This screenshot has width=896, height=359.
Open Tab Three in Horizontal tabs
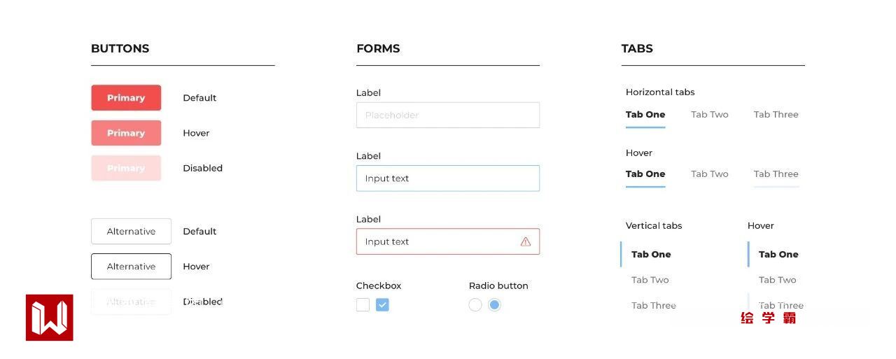pyautogui.click(x=776, y=115)
